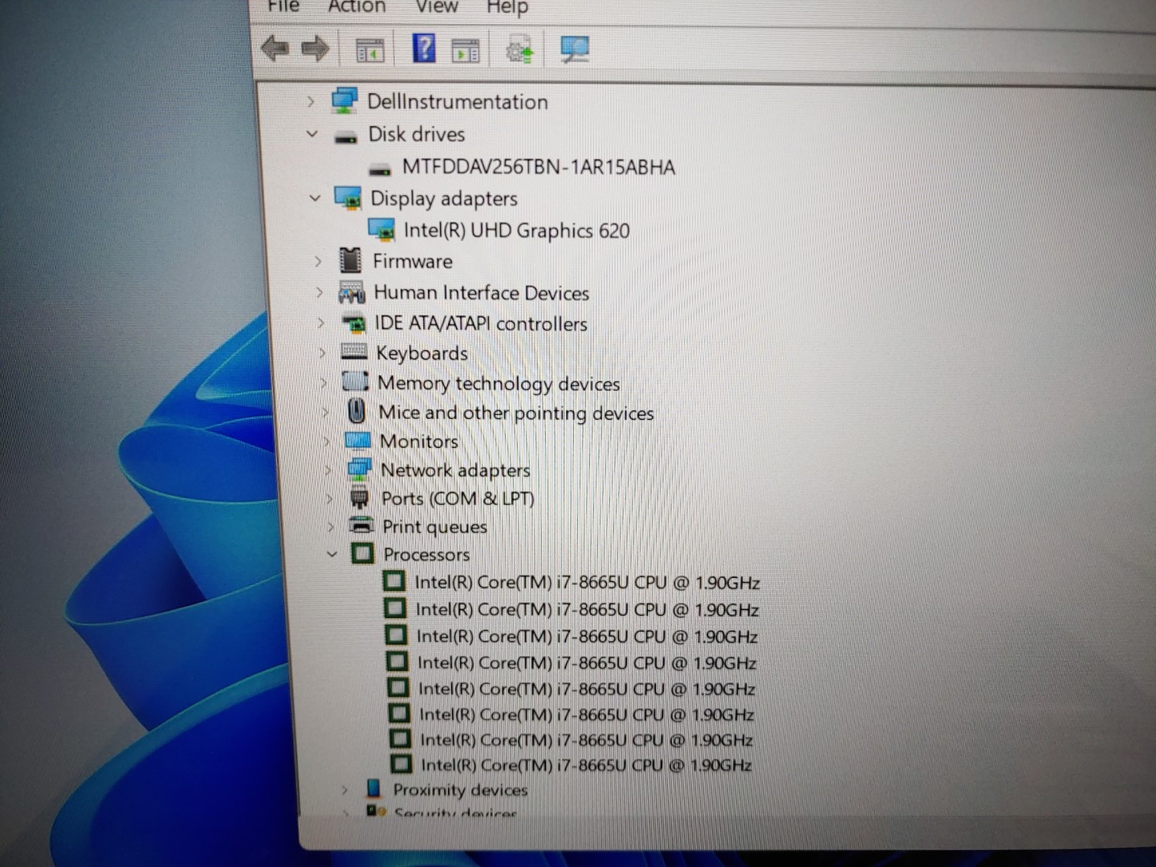1156x867 pixels.
Task: Select the Human Interface Devices icon
Action: (x=352, y=292)
